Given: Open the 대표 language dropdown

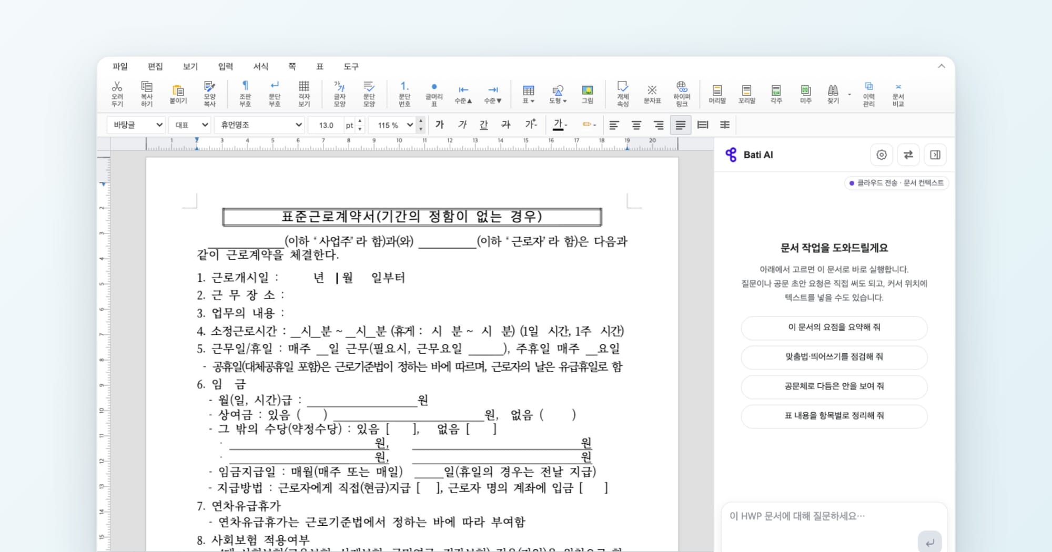Looking at the screenshot, I should [190, 125].
